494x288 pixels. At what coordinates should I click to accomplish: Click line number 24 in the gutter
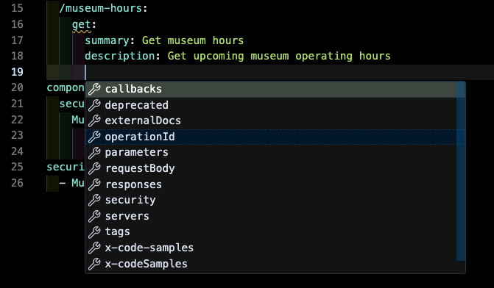(17, 151)
